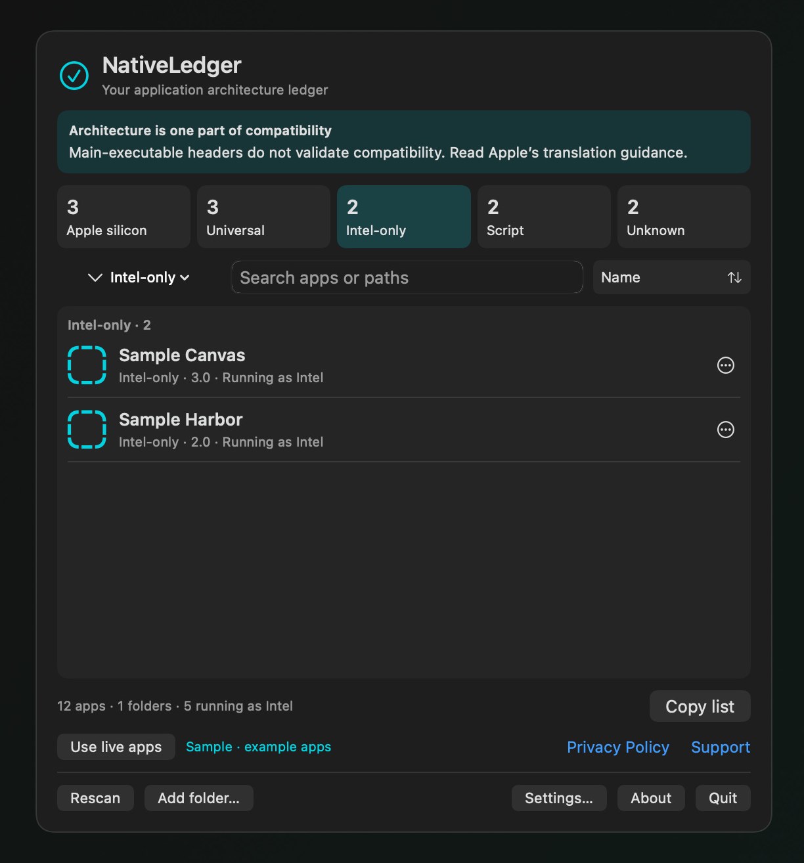Click the 'Sample · example apps' label
Screen dimensions: 804x863
tap(258, 747)
